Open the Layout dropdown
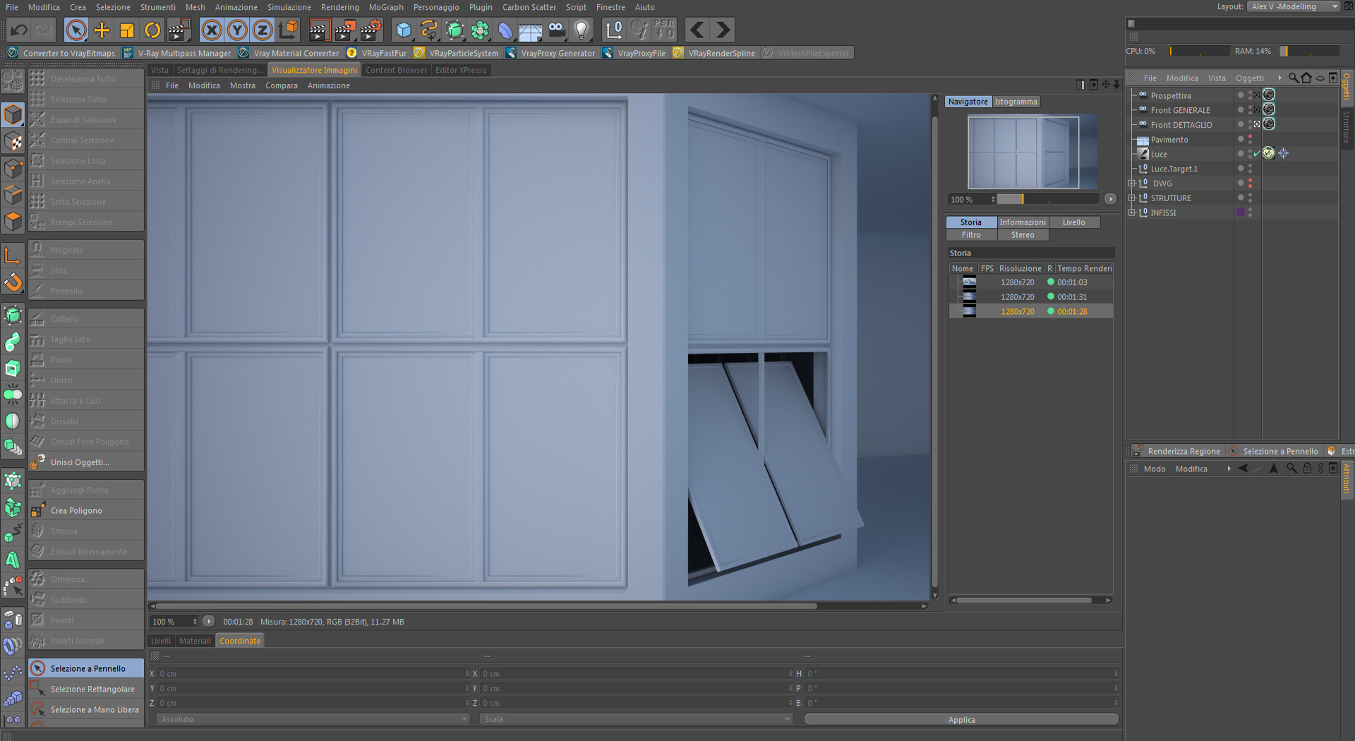Image resolution: width=1355 pixels, height=741 pixels. [1294, 7]
